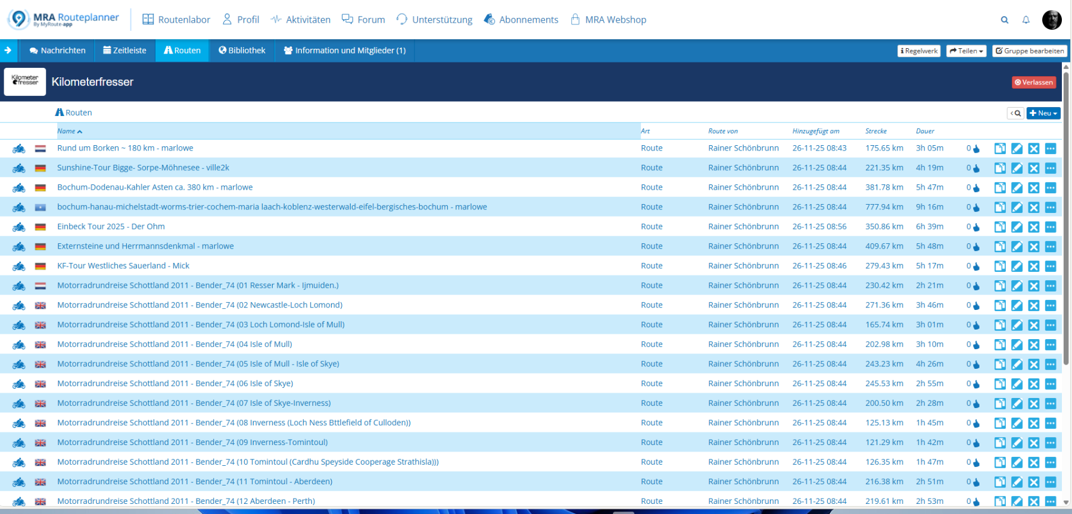Click the Kilometerfresser group logo
The width and height of the screenshot is (1072, 514).
[x=25, y=82]
